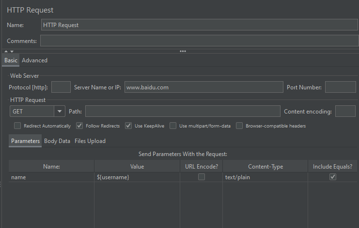Click the three-dot divider drag handle
The width and height of the screenshot is (359, 228).
pos(183,51)
